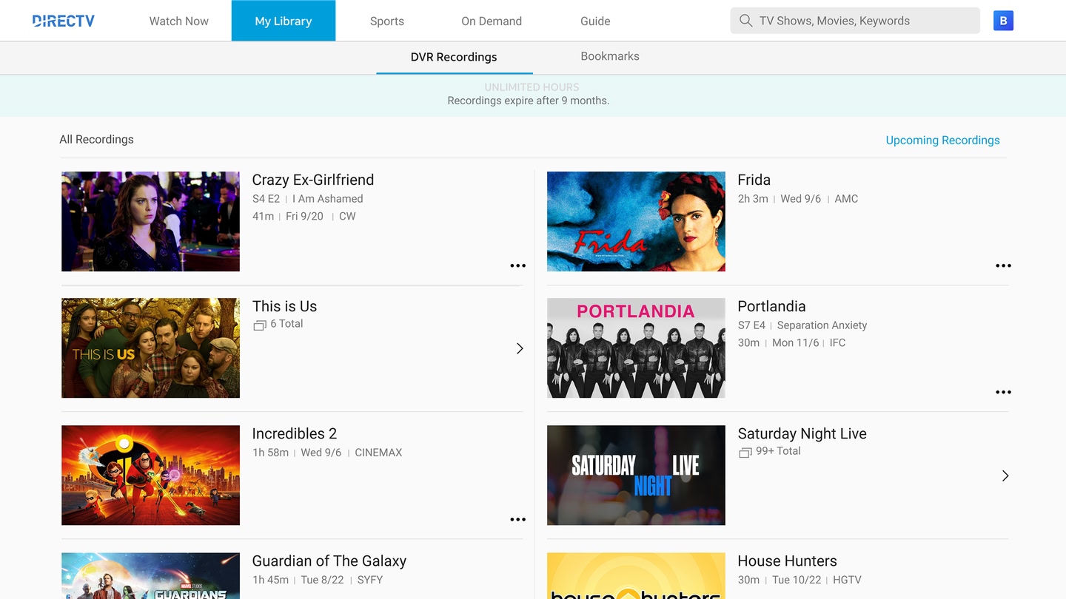Screen dimensions: 1066x599
Task: Open more options for Portlandia
Action: pos(1003,392)
